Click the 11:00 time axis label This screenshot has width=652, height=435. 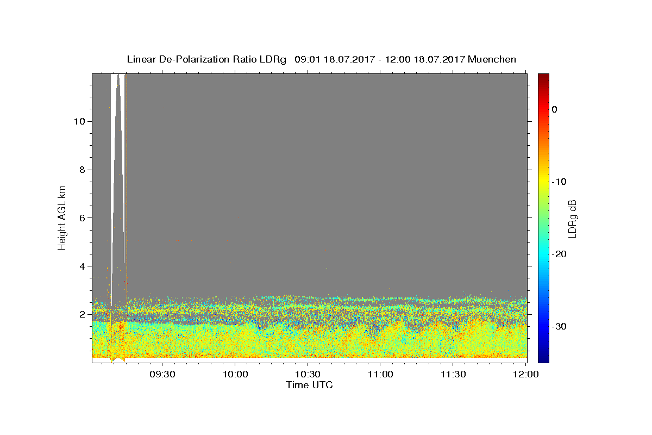(x=381, y=375)
